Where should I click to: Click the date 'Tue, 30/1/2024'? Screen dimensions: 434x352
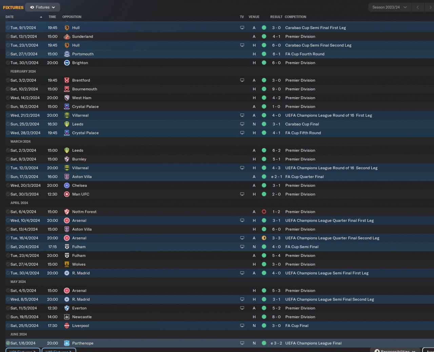pyautogui.click(x=24, y=63)
